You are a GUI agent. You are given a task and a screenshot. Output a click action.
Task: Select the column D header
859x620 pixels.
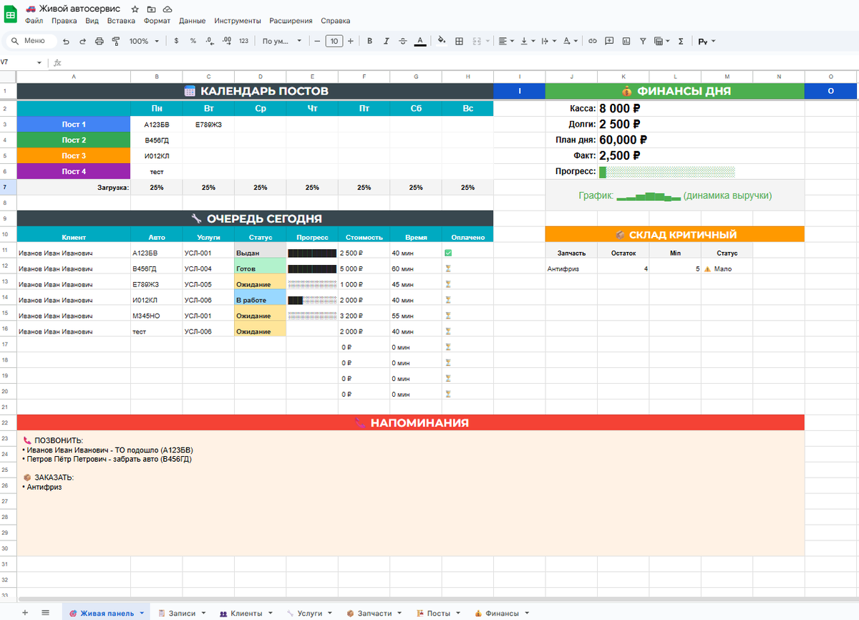pyautogui.click(x=260, y=76)
